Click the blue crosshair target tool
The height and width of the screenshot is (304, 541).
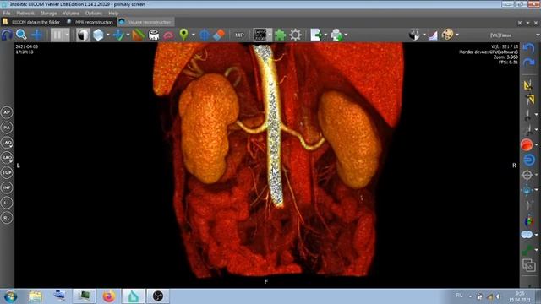point(205,35)
